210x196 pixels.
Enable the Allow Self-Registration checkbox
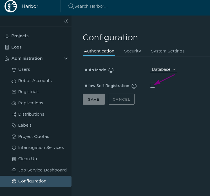pos(153,85)
